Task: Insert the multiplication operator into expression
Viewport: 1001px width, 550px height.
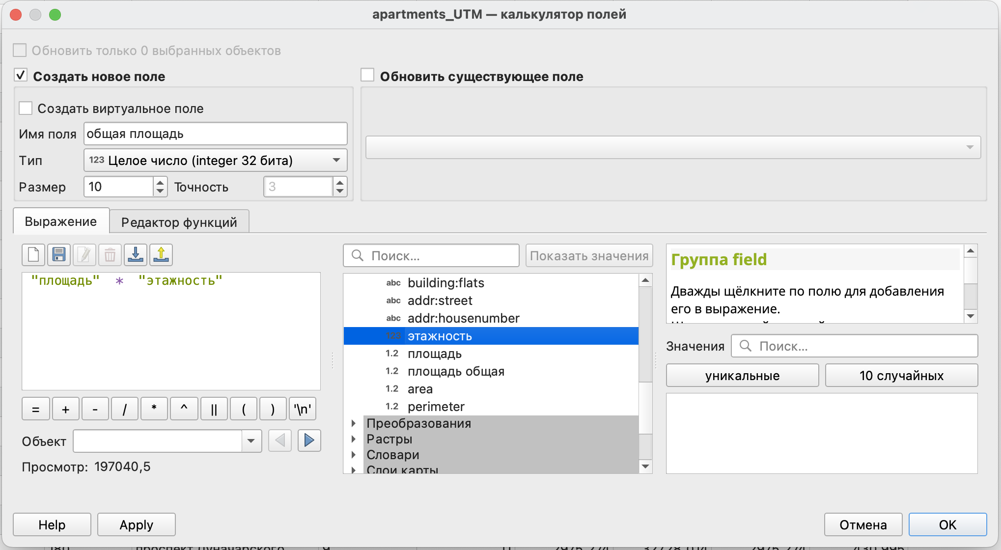Action: pyautogui.click(x=154, y=409)
